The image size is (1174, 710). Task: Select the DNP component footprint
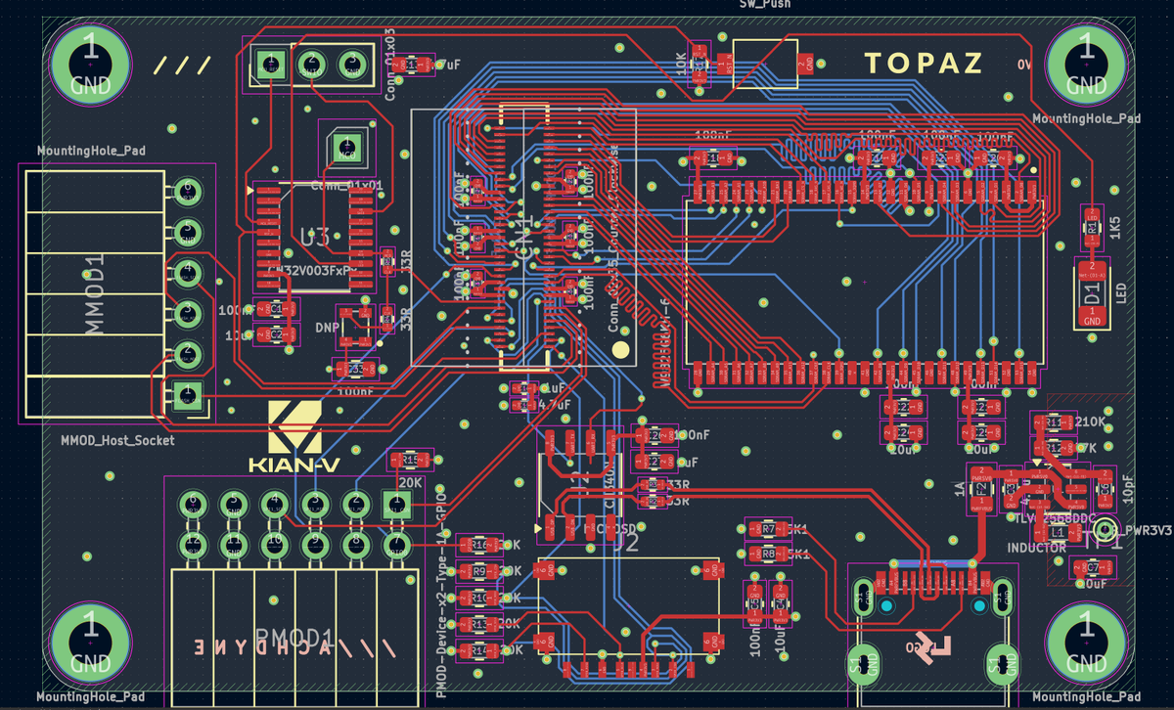tap(356, 326)
